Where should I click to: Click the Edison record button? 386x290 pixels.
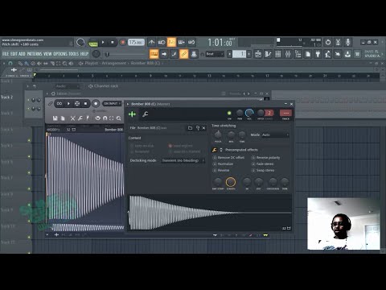click(x=96, y=104)
